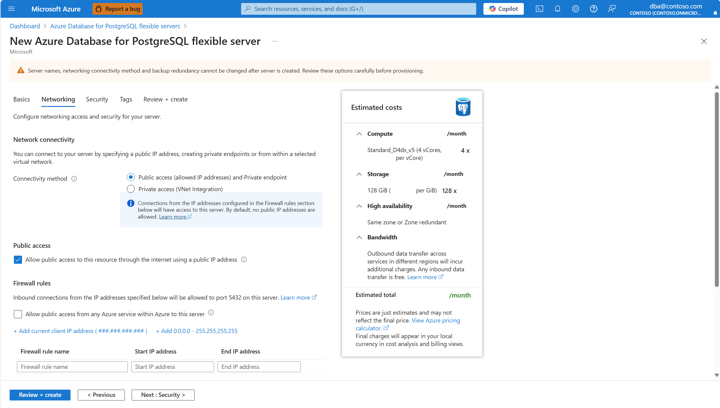Show the public access checkbox info tooltip
720x408 pixels.
tap(244, 259)
